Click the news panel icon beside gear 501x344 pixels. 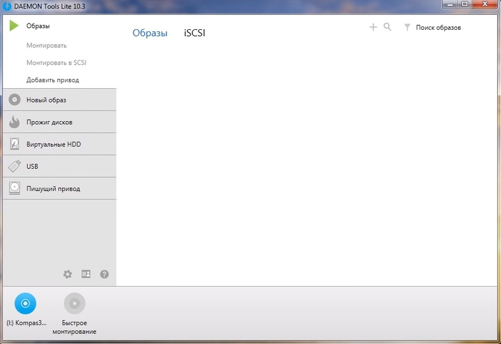pyautogui.click(x=86, y=274)
